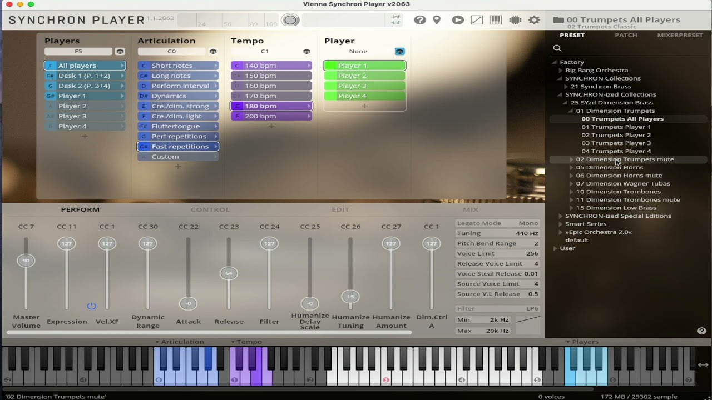Click the play button in top toolbar
The image size is (712, 400).
click(458, 20)
